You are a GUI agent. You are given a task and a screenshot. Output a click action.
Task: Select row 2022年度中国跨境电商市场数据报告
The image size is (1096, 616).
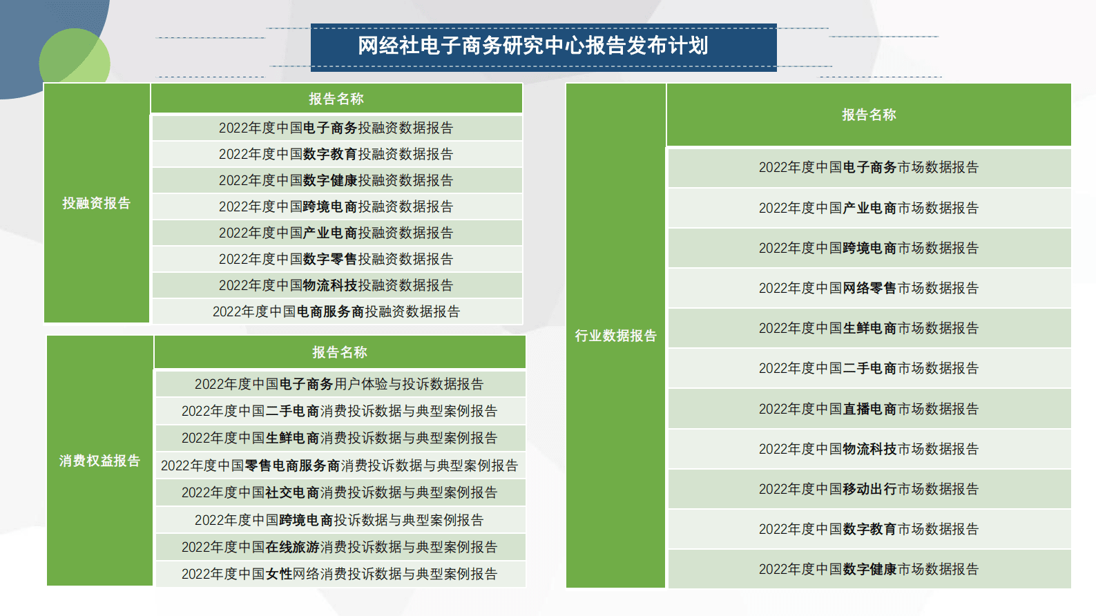click(x=869, y=248)
